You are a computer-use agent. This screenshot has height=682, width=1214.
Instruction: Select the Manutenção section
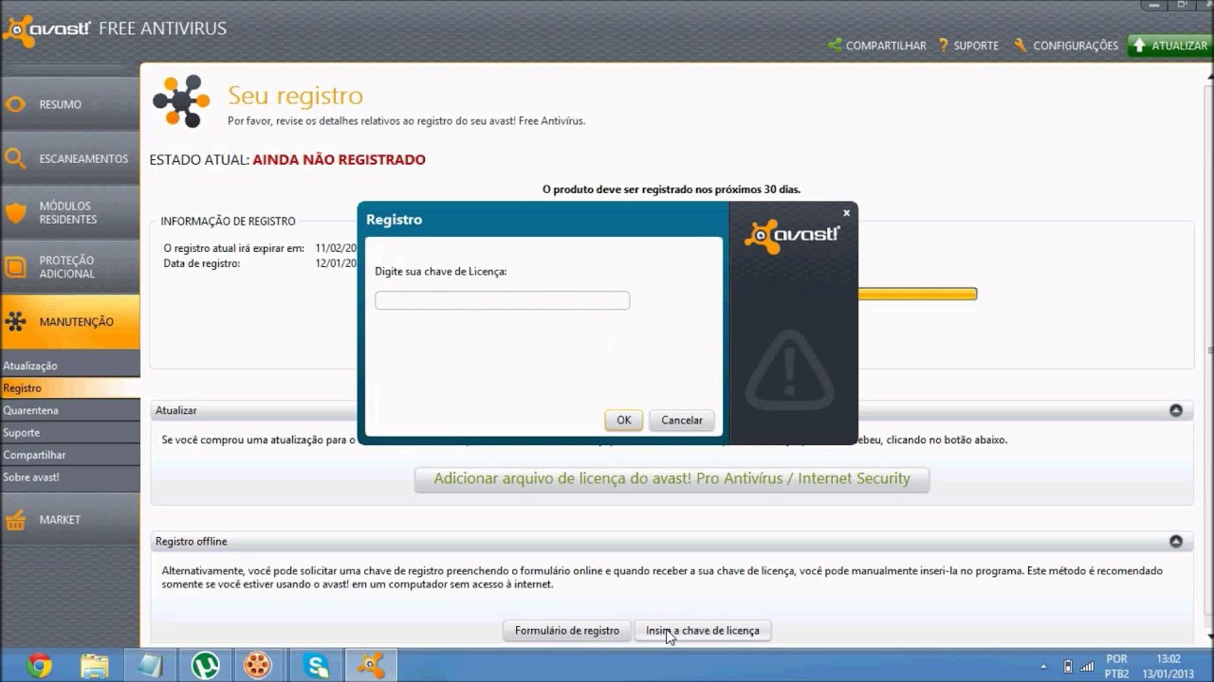click(70, 322)
